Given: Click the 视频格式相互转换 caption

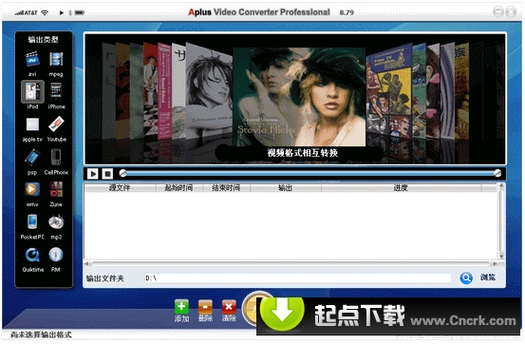Looking at the screenshot, I should pyautogui.click(x=302, y=153).
